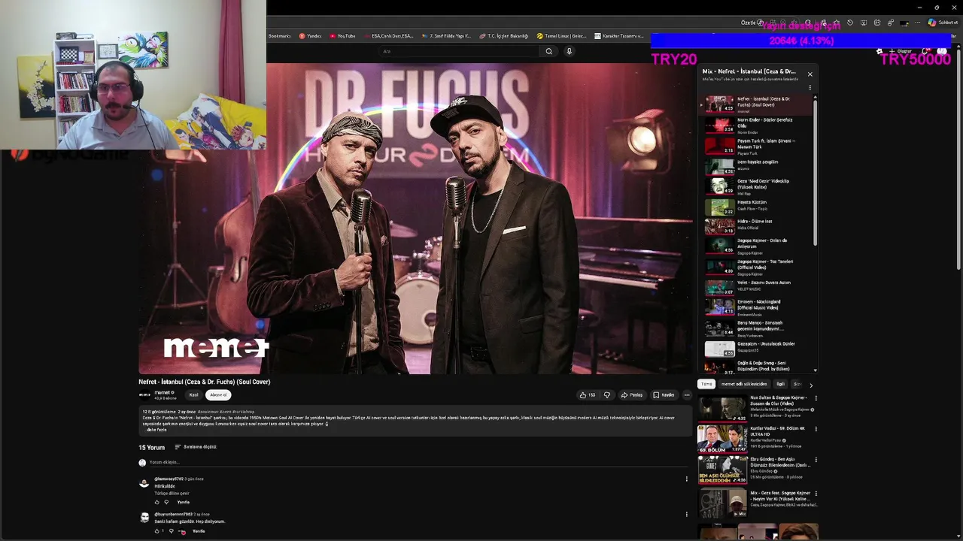This screenshot has height=541, width=963.
Task: Play Eminem - Mockingbird playlist item
Action: [759, 307]
